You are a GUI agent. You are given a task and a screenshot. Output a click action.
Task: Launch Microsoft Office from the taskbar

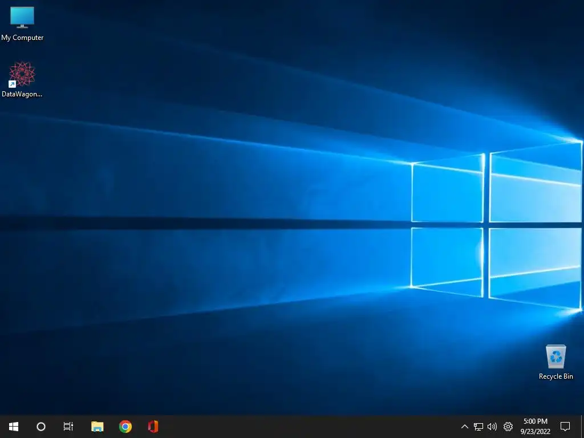click(153, 427)
